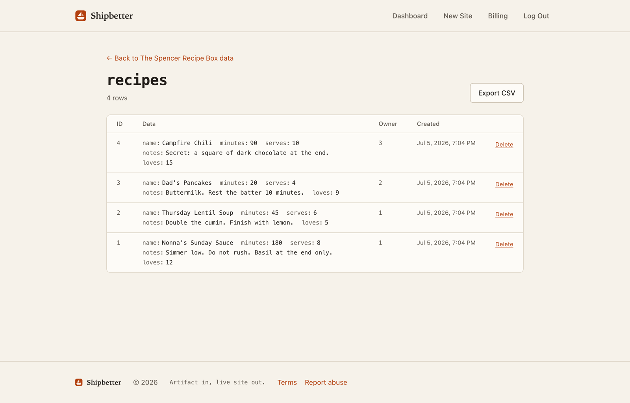Viewport: 630px width, 403px height.
Task: Click 'loves: 15' in Campfire Chili row
Action: 157,163
